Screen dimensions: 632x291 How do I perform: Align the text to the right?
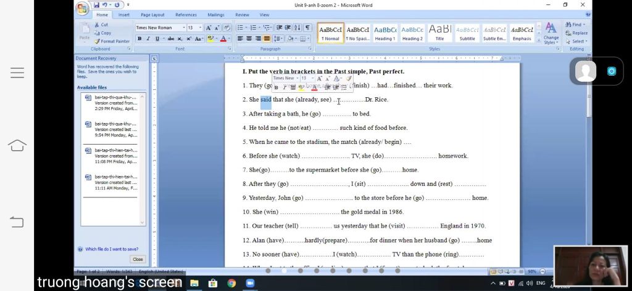257,39
